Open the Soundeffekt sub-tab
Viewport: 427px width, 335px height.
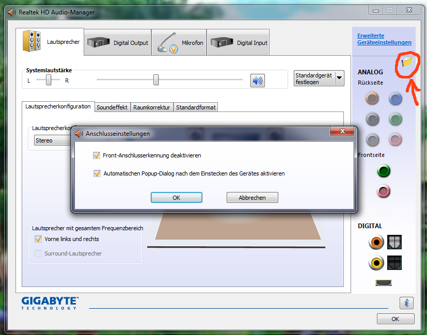click(x=112, y=107)
